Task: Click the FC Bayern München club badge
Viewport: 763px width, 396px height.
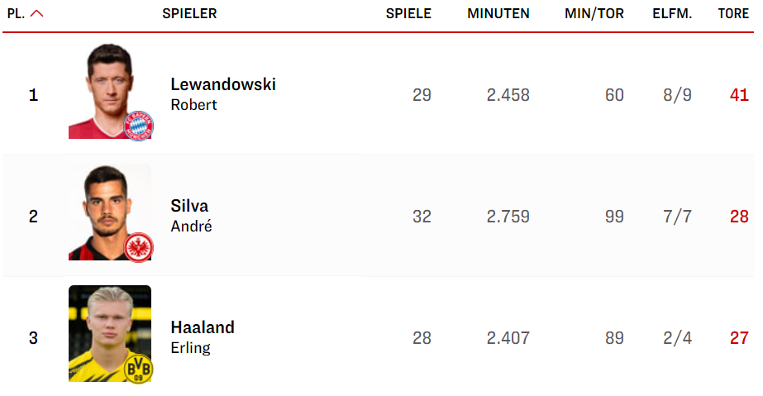Action: pyautogui.click(x=139, y=126)
